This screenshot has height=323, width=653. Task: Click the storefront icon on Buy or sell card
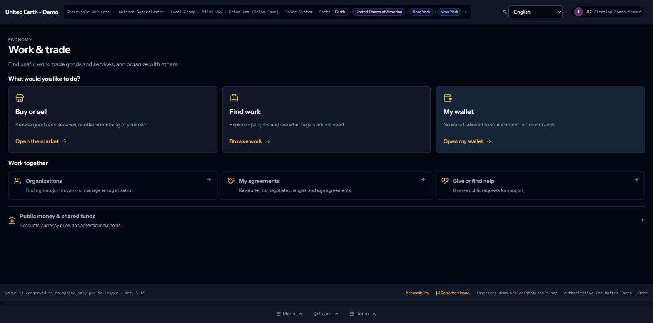[x=20, y=98]
